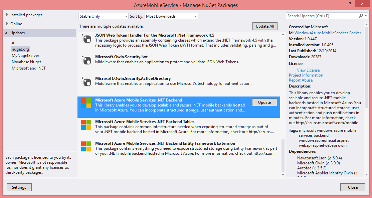Screen dimensions: 372x198
Task: Focus the Search Updates input field
Action: [x=322, y=16]
